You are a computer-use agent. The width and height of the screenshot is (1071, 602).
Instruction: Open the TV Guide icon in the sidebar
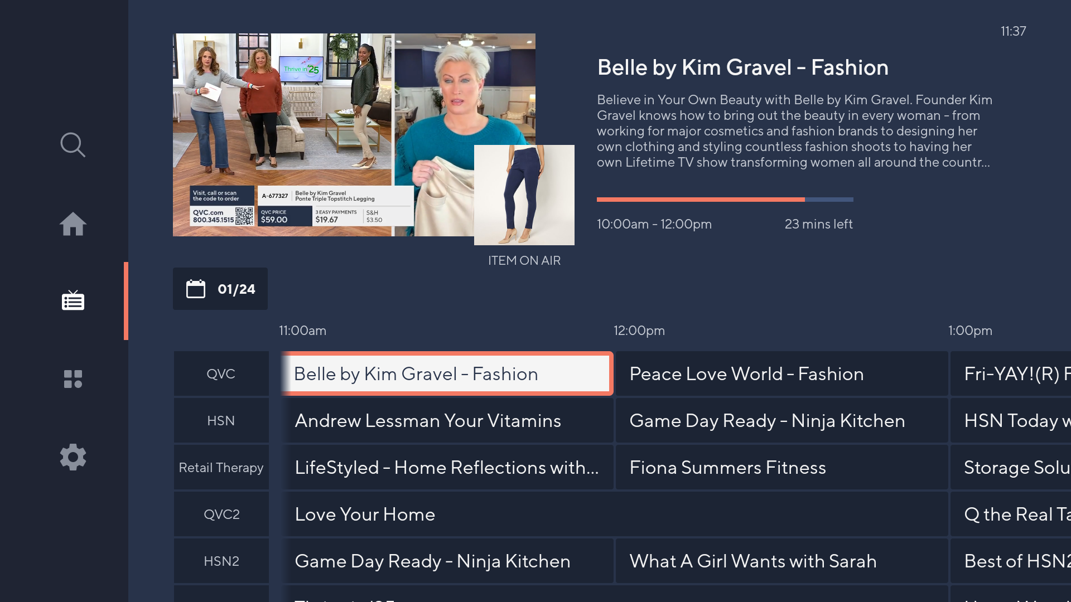tap(73, 301)
